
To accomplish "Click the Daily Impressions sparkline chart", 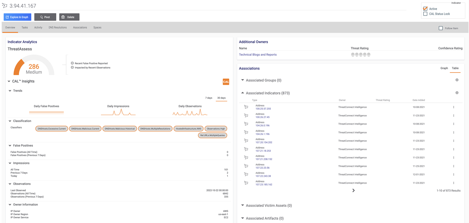I will 118,112.
